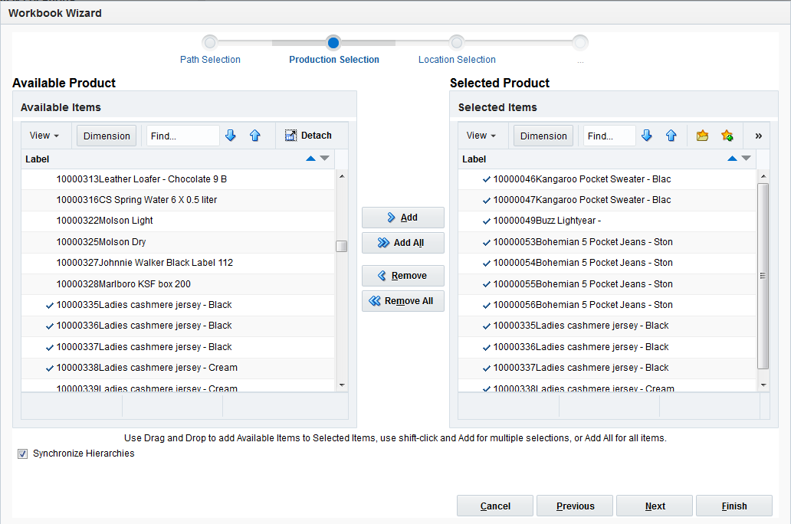Click the Find field in Available Items
This screenshot has width=791, height=524.
[x=182, y=136]
